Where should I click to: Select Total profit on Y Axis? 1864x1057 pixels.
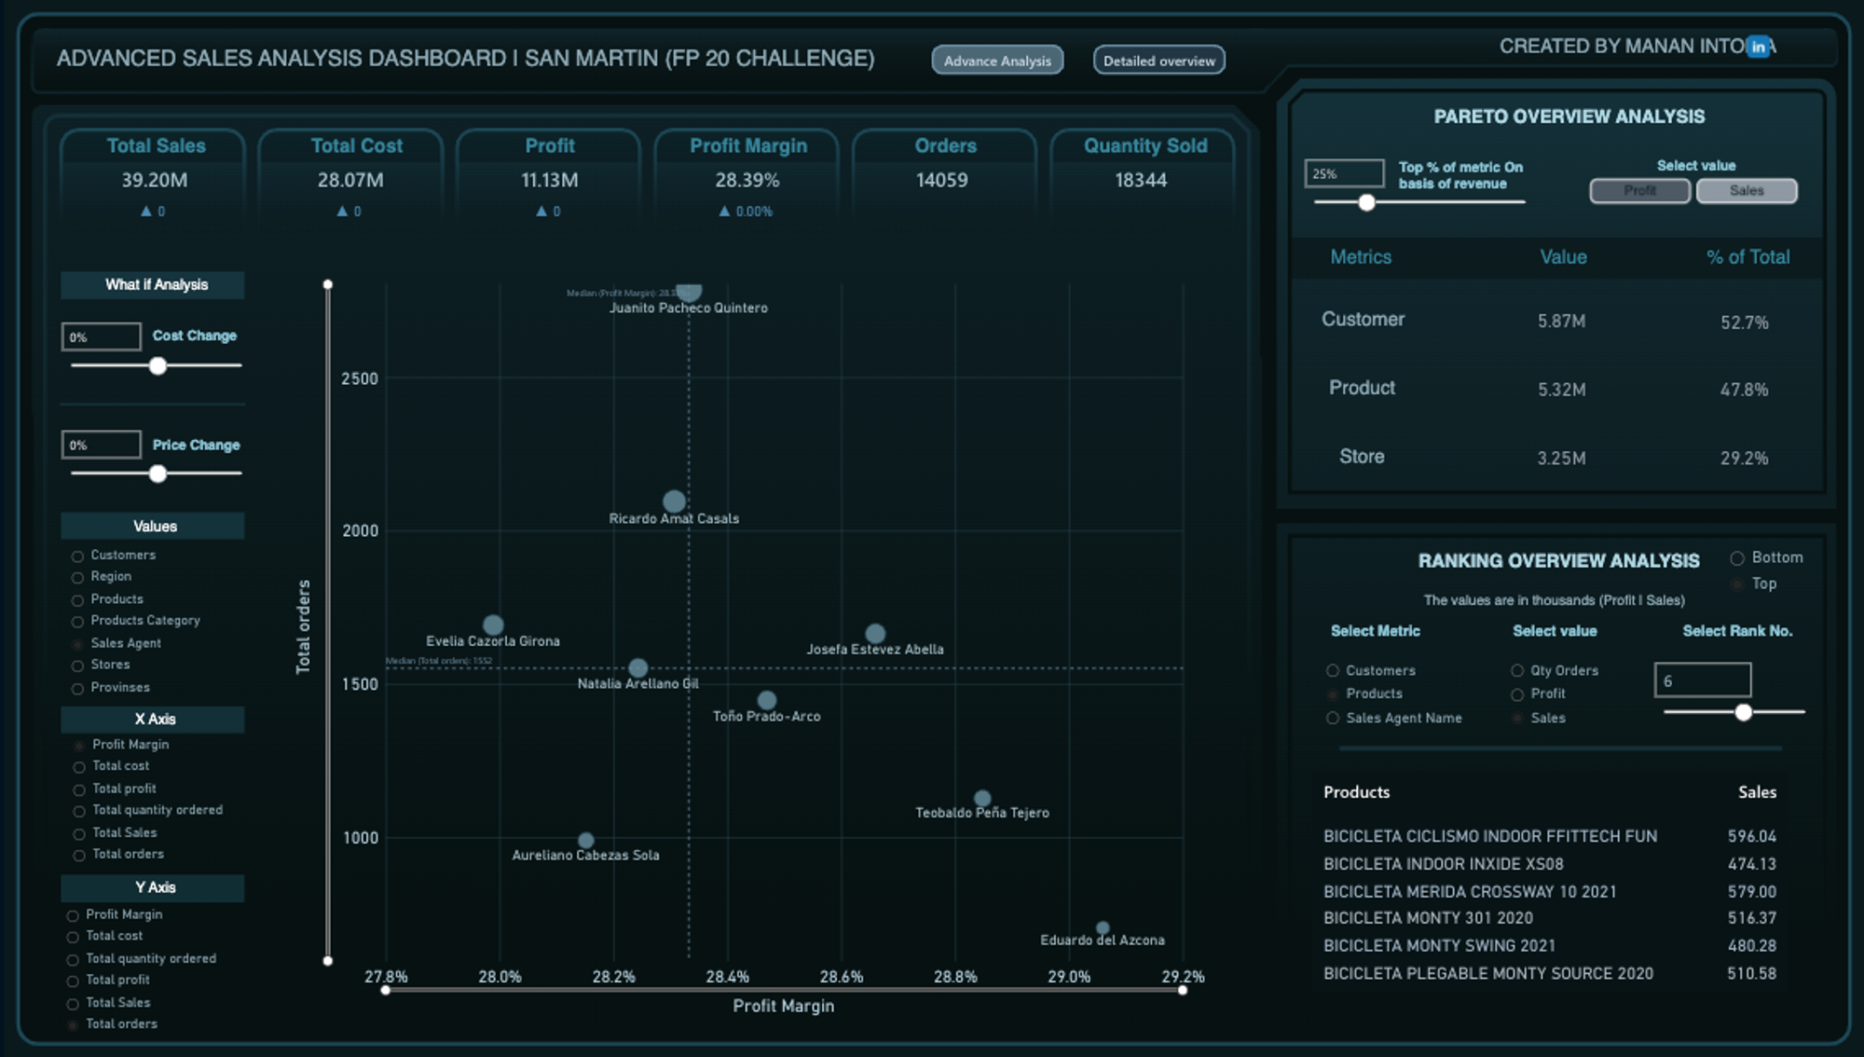coord(73,981)
